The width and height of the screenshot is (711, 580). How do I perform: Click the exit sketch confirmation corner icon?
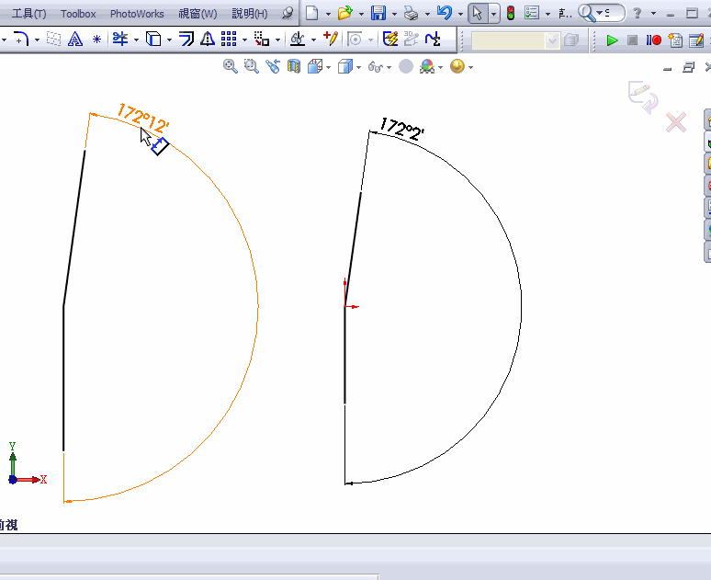[643, 97]
